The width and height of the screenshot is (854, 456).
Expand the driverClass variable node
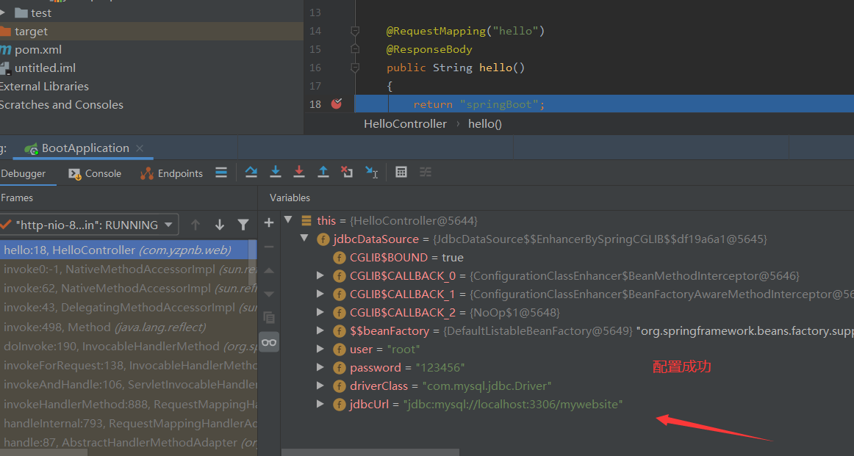320,386
